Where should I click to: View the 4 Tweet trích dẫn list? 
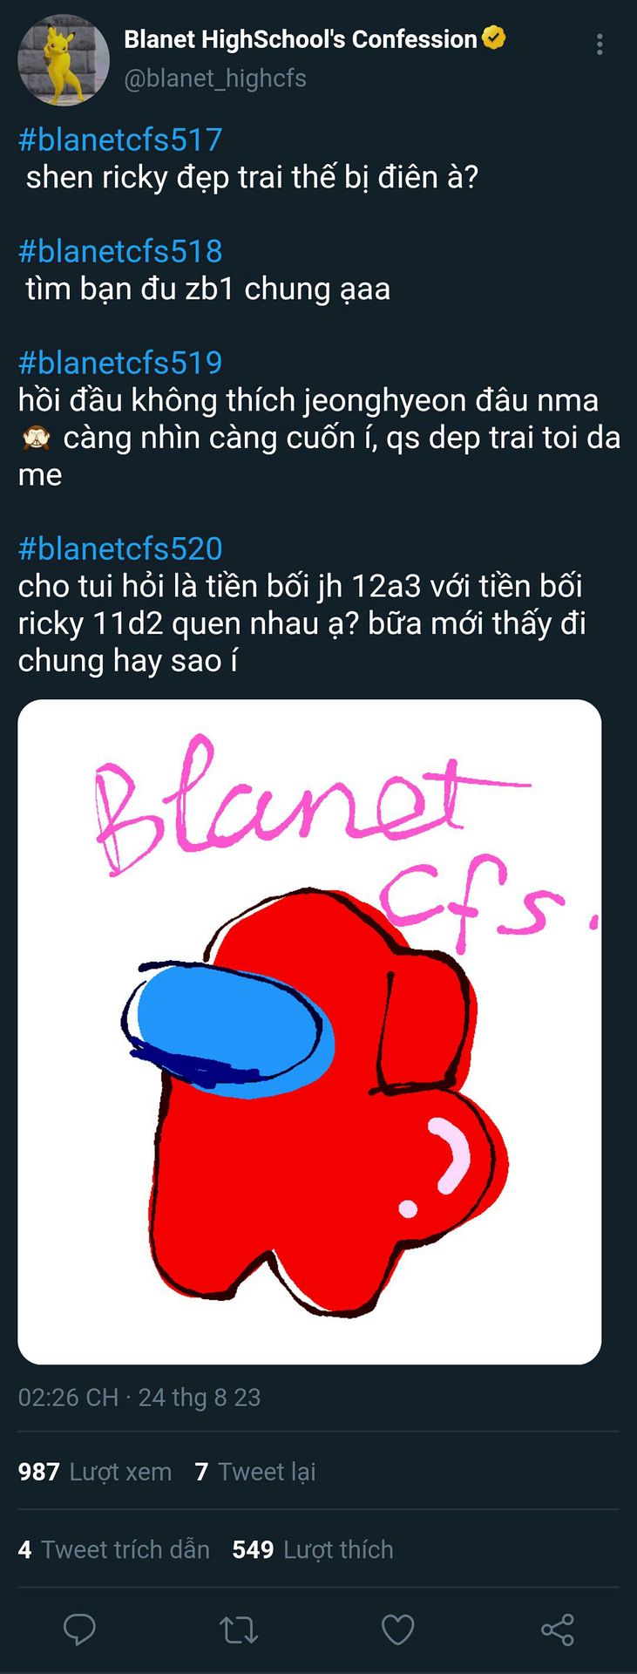[114, 1549]
